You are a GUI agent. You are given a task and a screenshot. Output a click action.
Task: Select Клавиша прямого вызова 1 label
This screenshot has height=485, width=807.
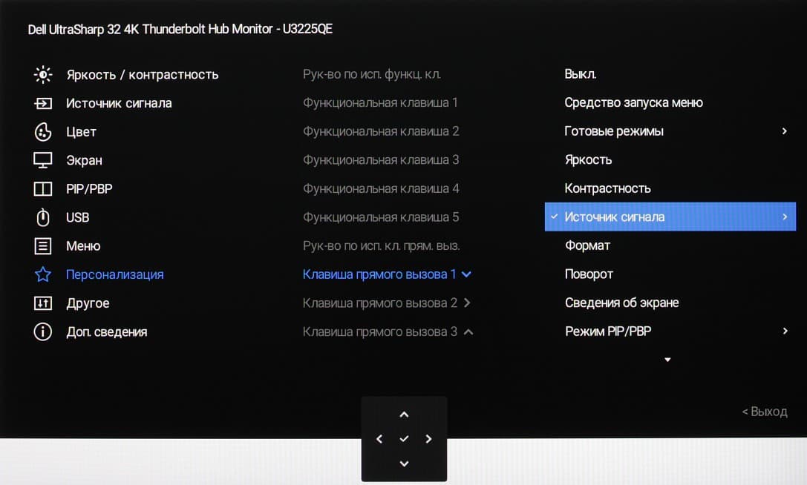click(379, 274)
